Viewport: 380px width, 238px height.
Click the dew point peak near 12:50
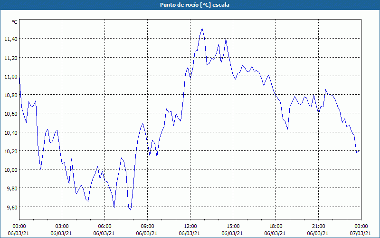[x=202, y=29]
